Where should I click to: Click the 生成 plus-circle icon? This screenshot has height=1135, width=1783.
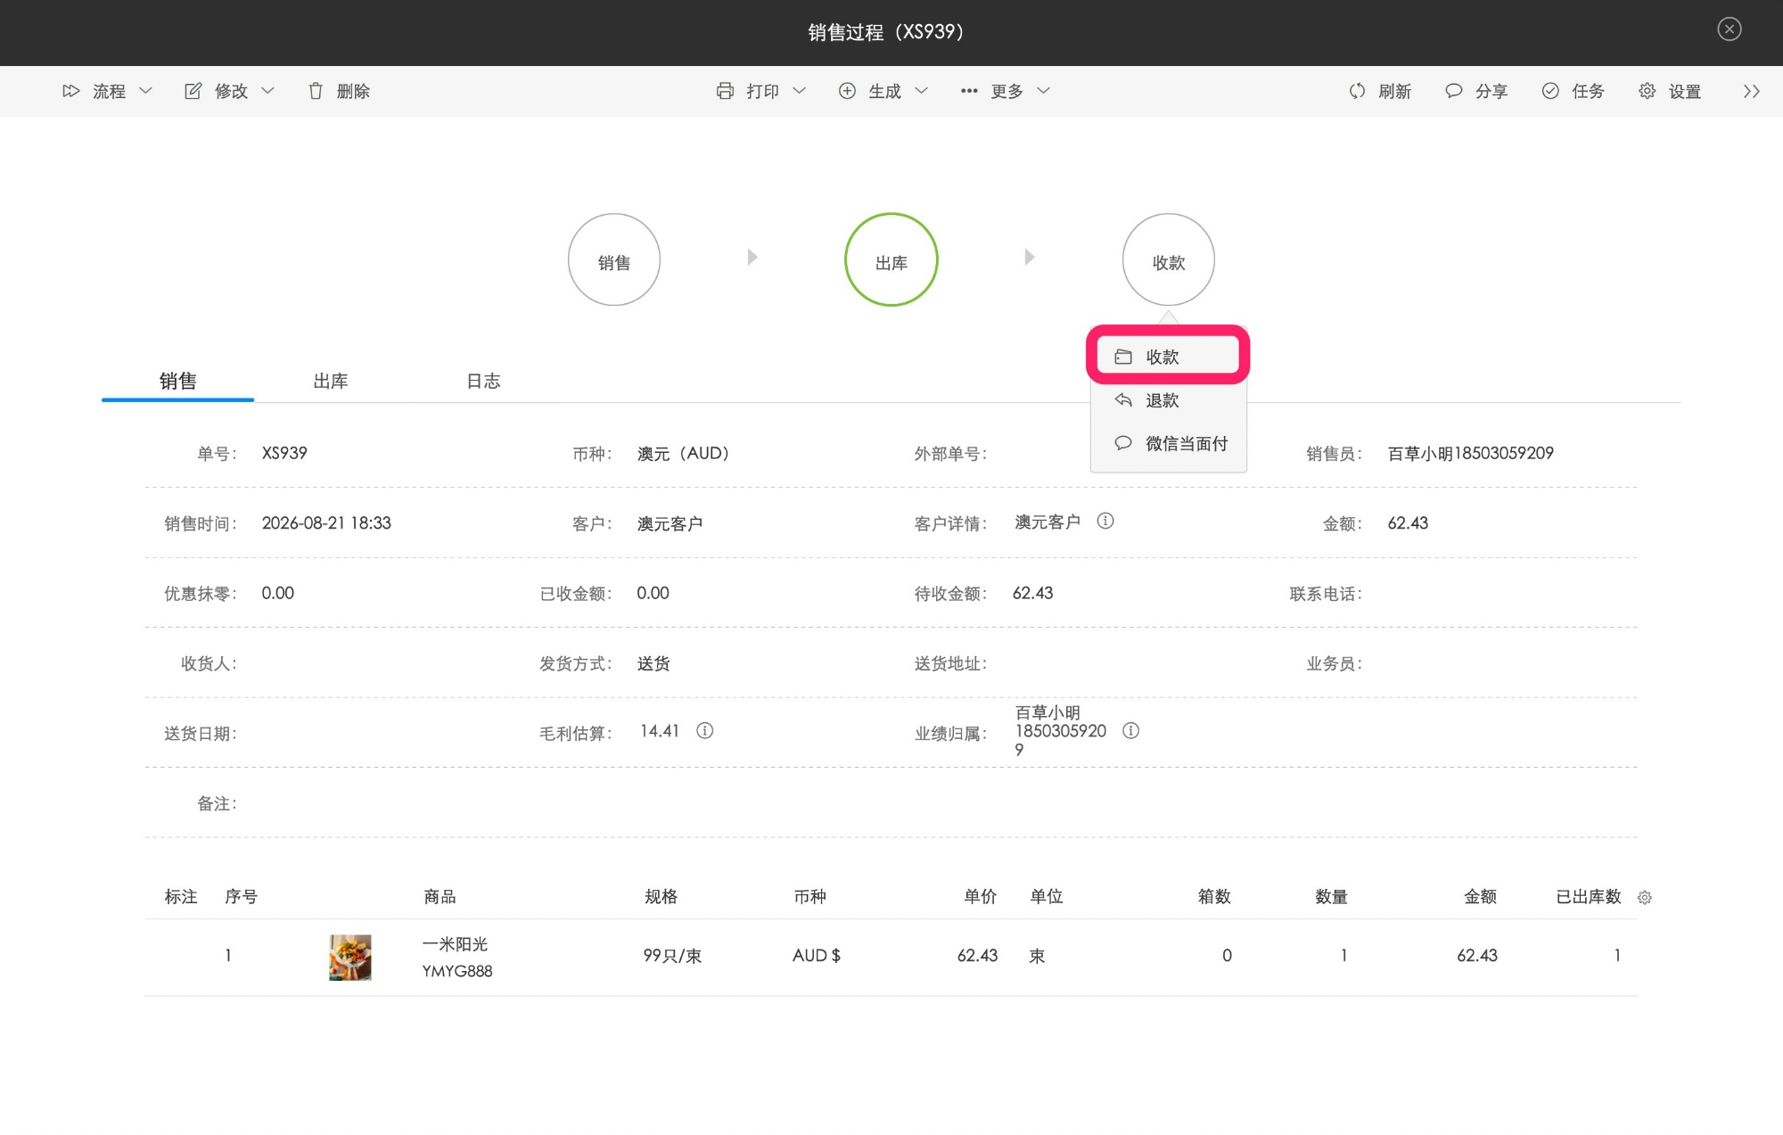[x=847, y=91]
